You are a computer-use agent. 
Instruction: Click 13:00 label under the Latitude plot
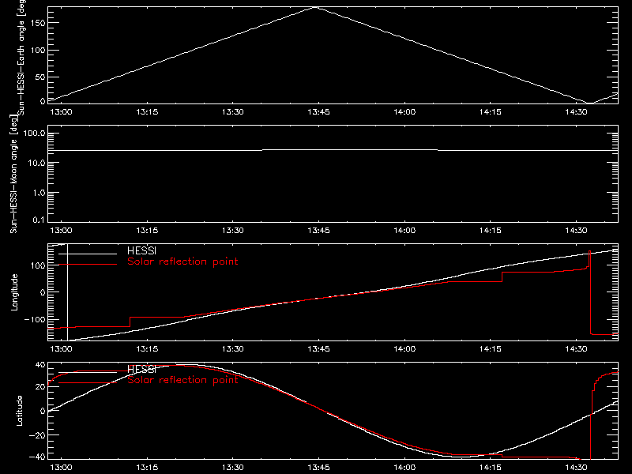point(62,468)
